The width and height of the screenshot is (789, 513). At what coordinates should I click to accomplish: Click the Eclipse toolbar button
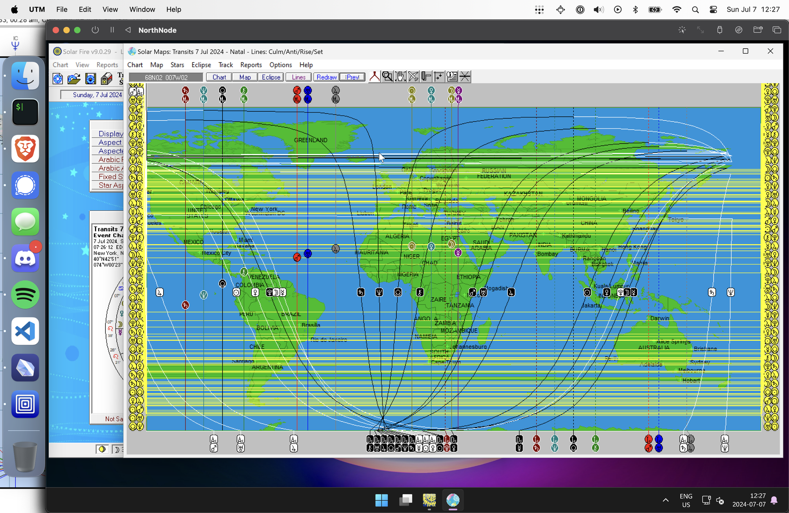(271, 77)
